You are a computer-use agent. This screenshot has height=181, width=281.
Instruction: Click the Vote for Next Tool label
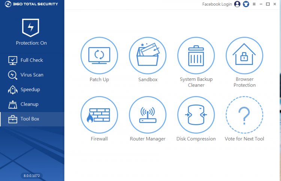coord(244,139)
